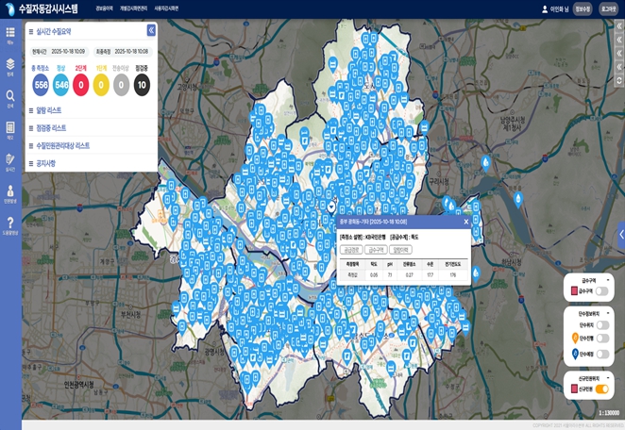The image size is (625, 430).
Task: Click the 로그아웃 button
Action: 609,8
